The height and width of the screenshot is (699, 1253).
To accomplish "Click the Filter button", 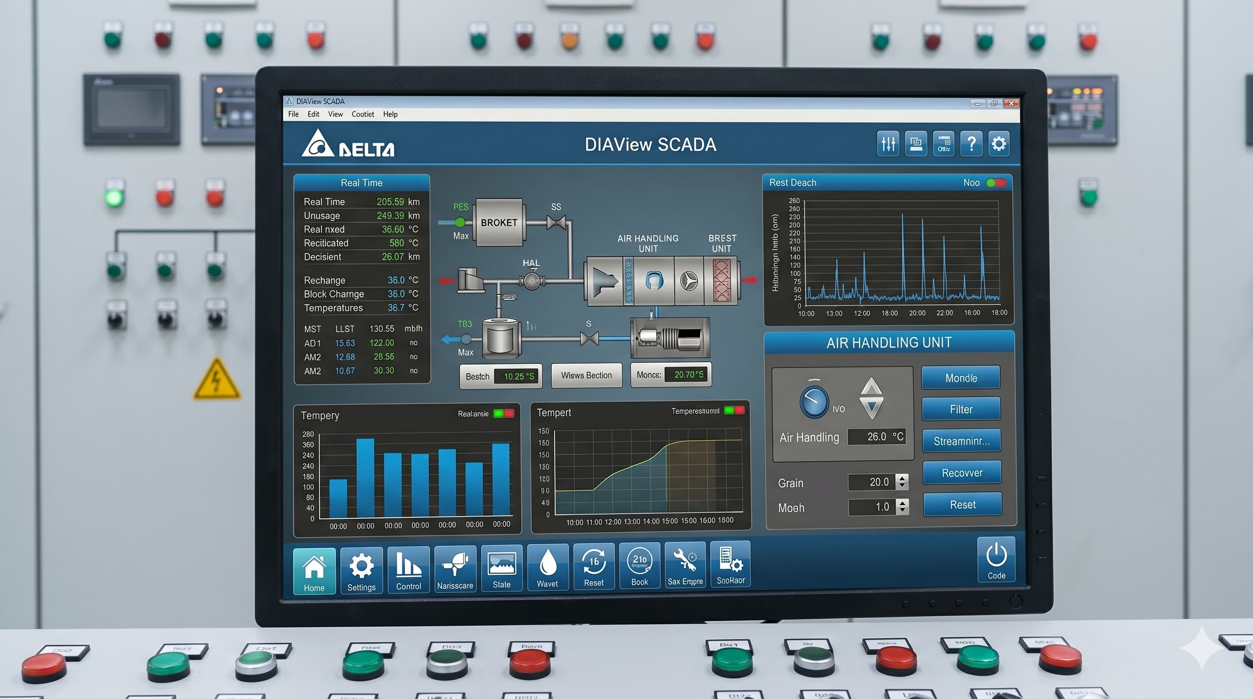I will (961, 409).
